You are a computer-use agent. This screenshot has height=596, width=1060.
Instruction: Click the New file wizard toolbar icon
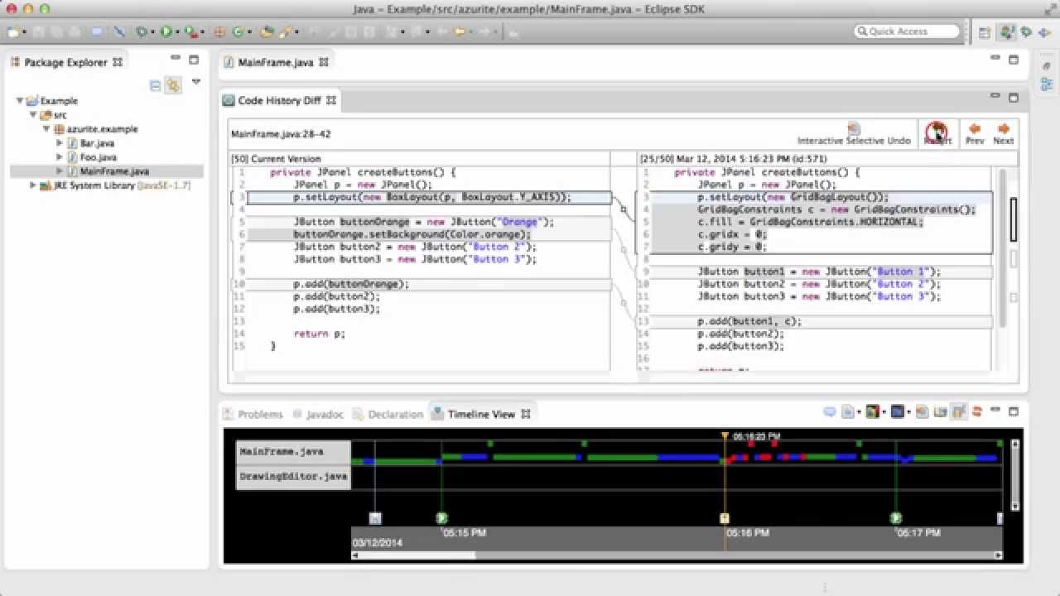(13, 32)
